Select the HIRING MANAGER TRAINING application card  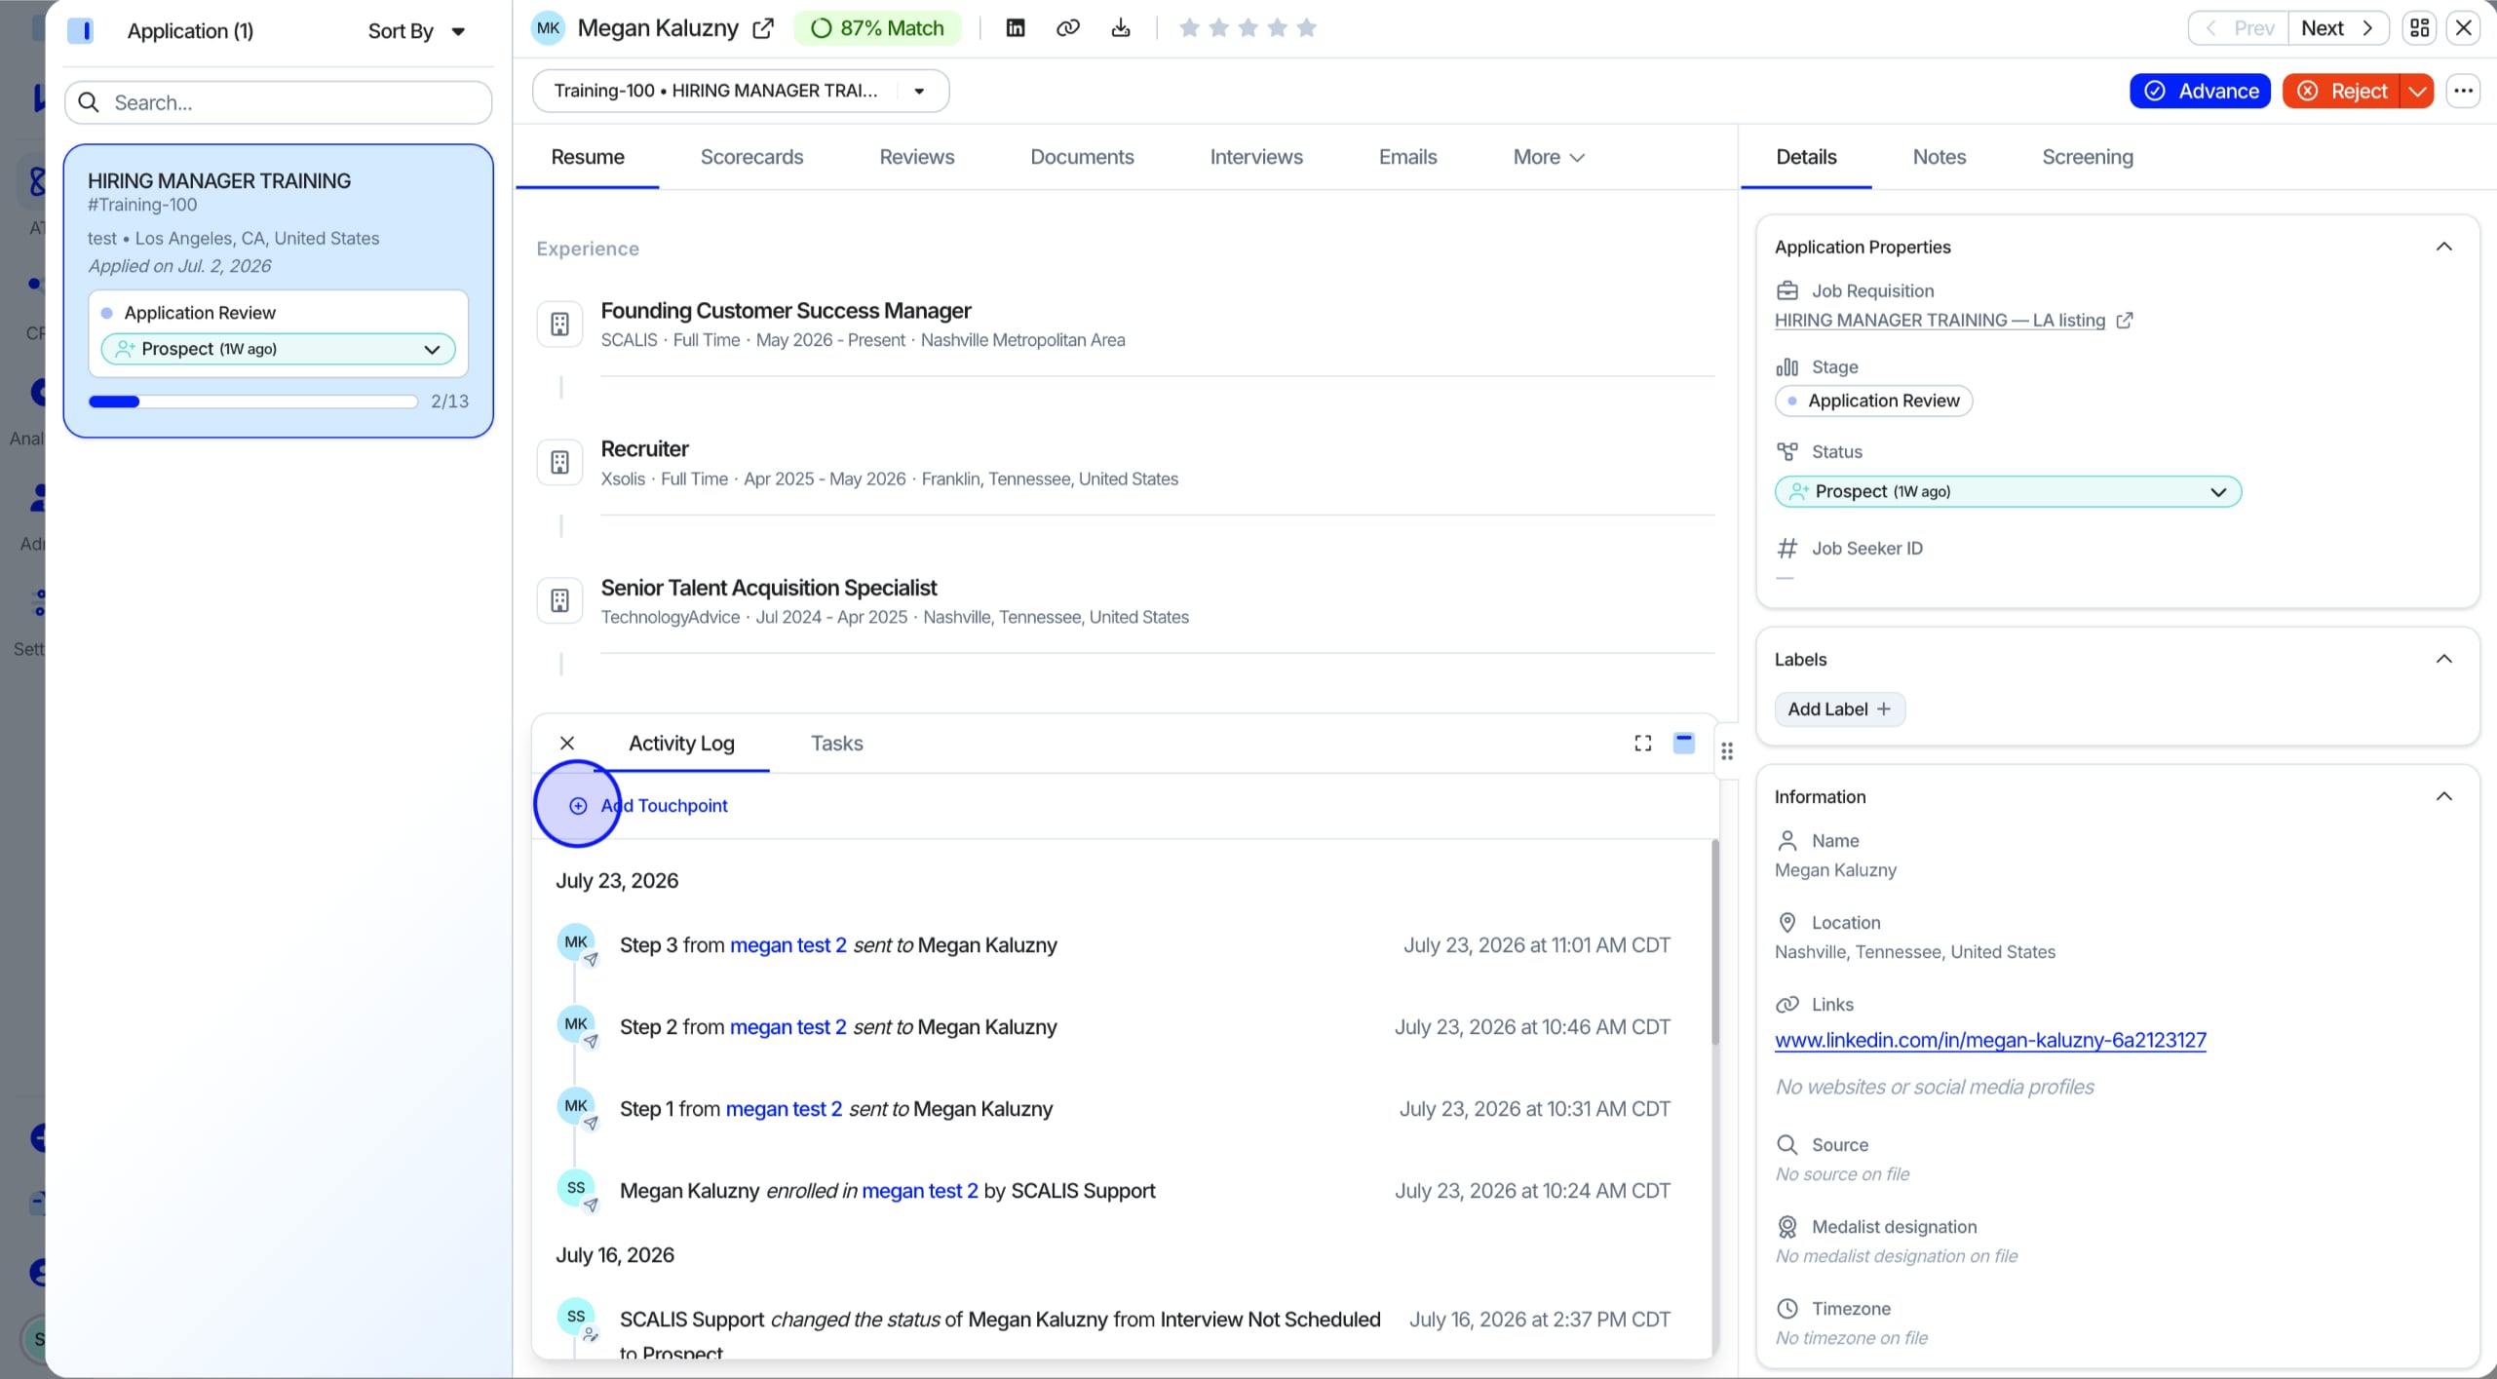coord(278,290)
